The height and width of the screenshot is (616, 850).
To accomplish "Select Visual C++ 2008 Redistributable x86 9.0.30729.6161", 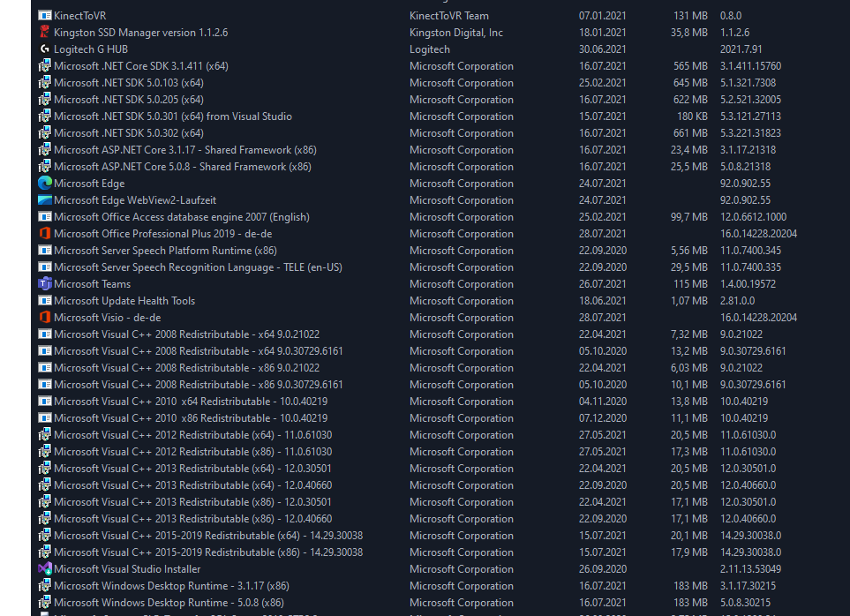I will click(199, 385).
